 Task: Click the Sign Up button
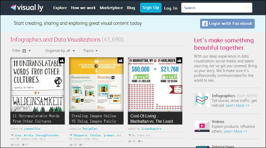tap(151, 8)
